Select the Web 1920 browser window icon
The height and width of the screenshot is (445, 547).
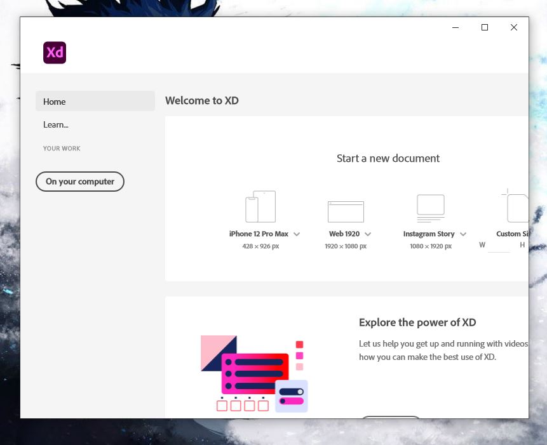(x=346, y=211)
